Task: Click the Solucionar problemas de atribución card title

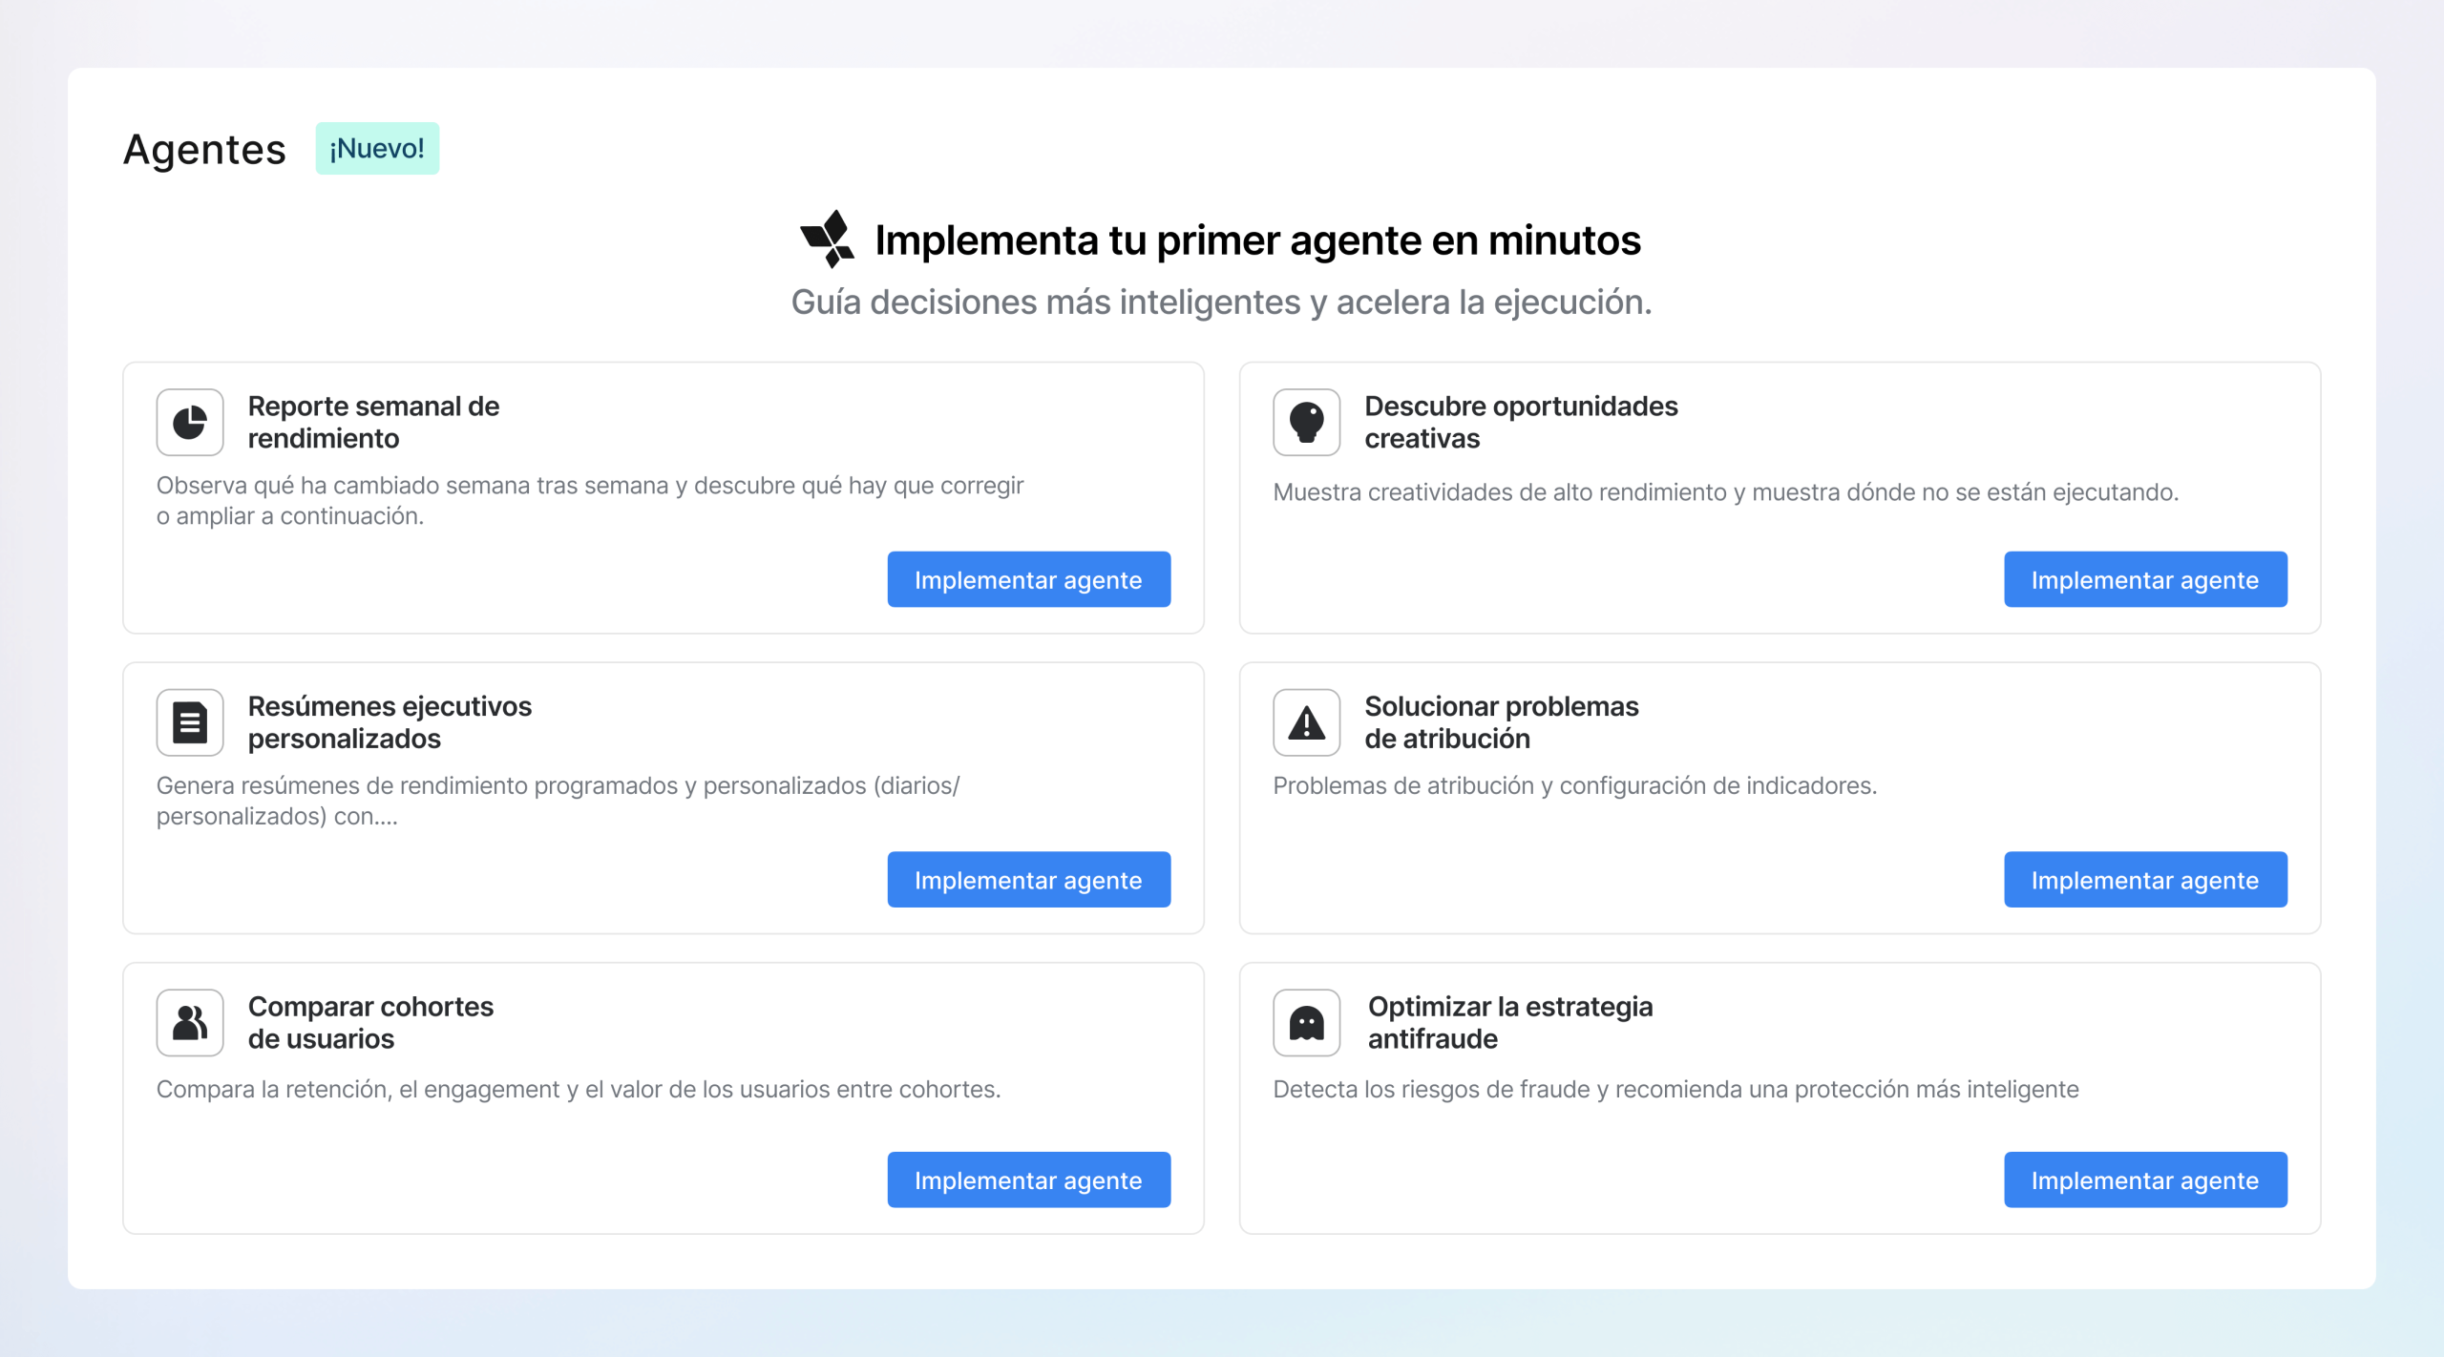Action: 1501,722
